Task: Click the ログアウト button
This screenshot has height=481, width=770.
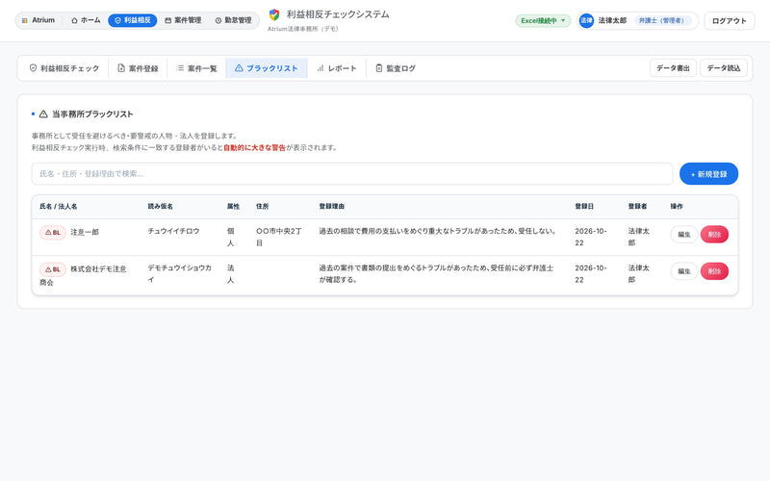Action: [x=730, y=21]
